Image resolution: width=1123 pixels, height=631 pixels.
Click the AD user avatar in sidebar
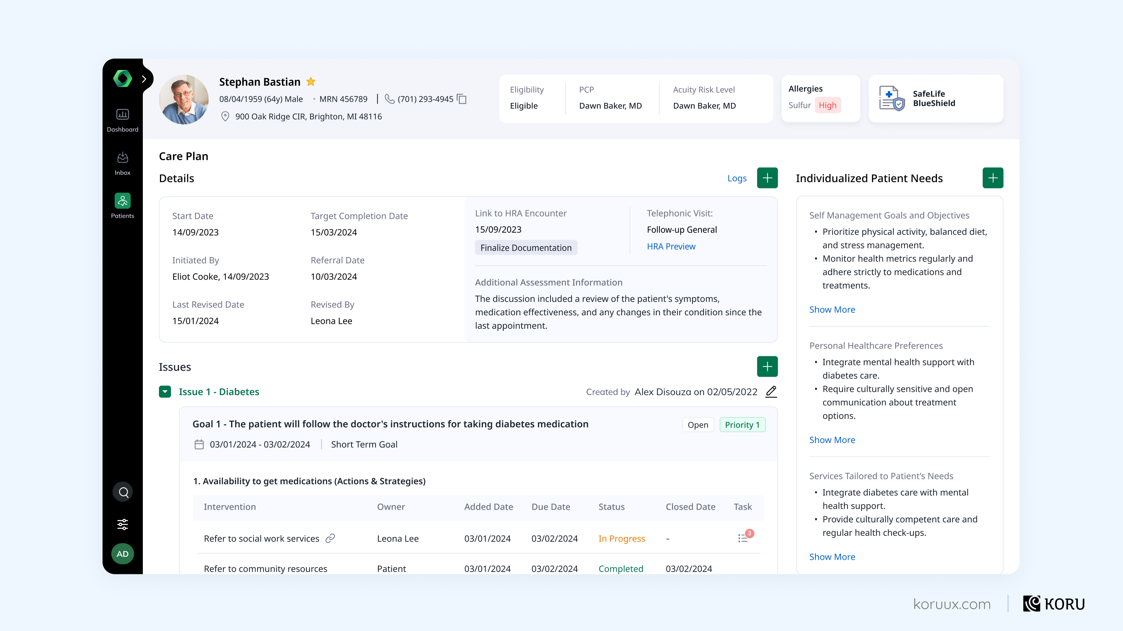[x=122, y=554]
